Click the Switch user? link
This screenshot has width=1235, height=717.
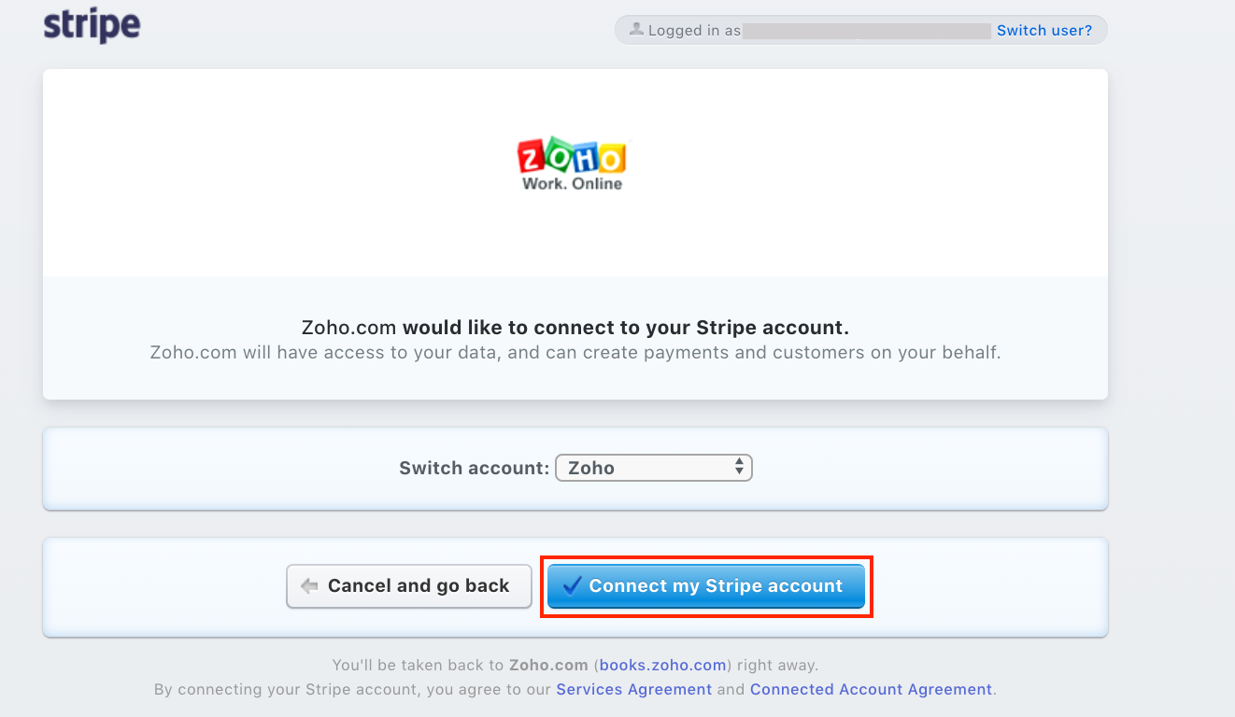[1043, 30]
